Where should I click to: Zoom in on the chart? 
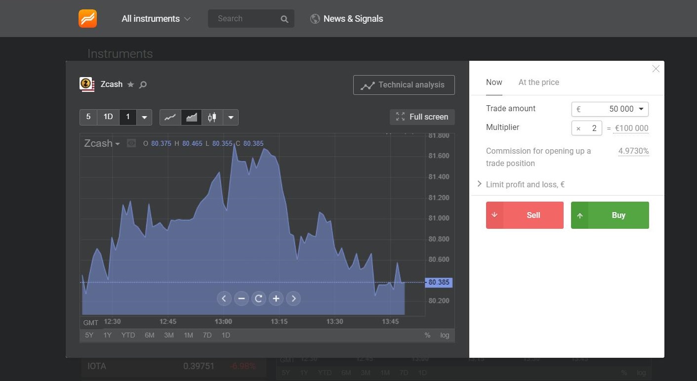point(276,298)
